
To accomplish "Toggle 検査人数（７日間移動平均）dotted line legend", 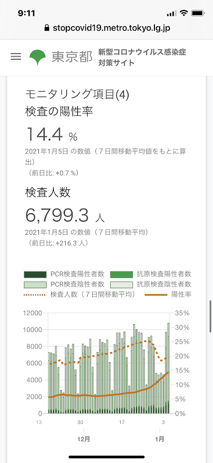I will pos(79,294).
